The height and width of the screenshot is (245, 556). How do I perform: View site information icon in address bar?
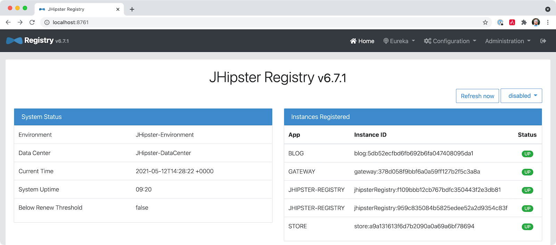[x=47, y=22]
